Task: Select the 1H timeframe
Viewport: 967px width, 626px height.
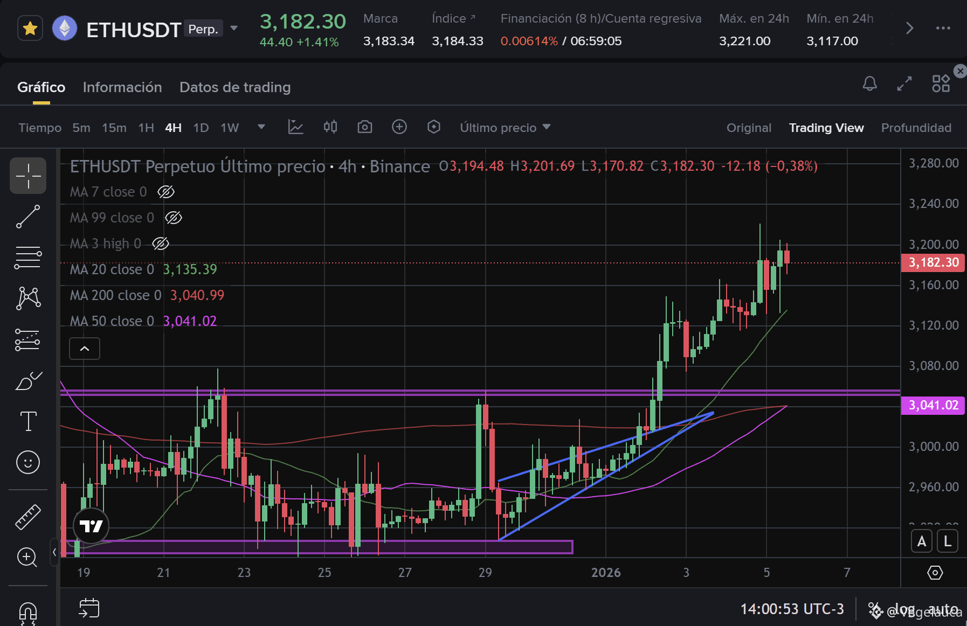Action: pyautogui.click(x=146, y=128)
